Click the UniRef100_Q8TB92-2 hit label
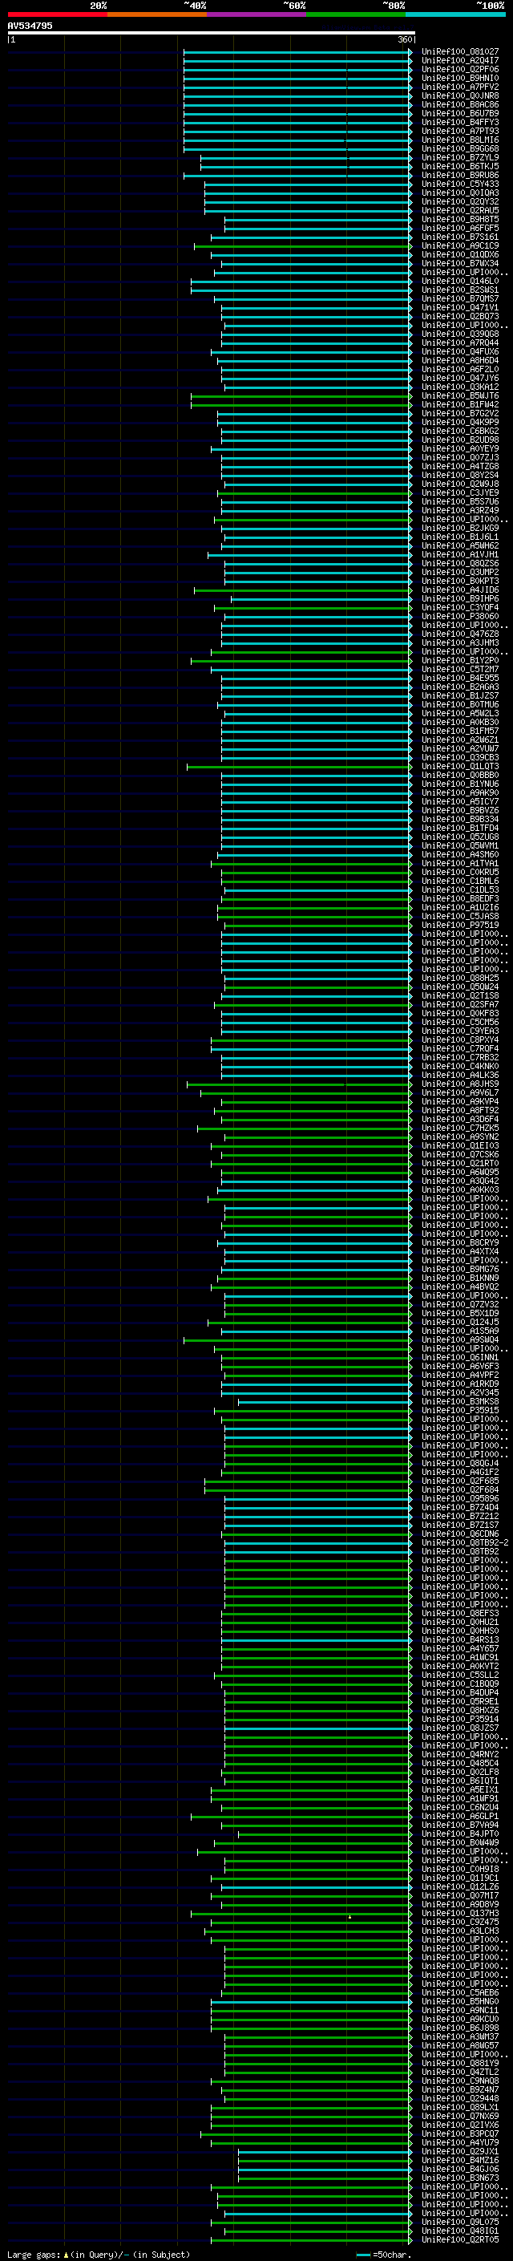 click(465, 1543)
